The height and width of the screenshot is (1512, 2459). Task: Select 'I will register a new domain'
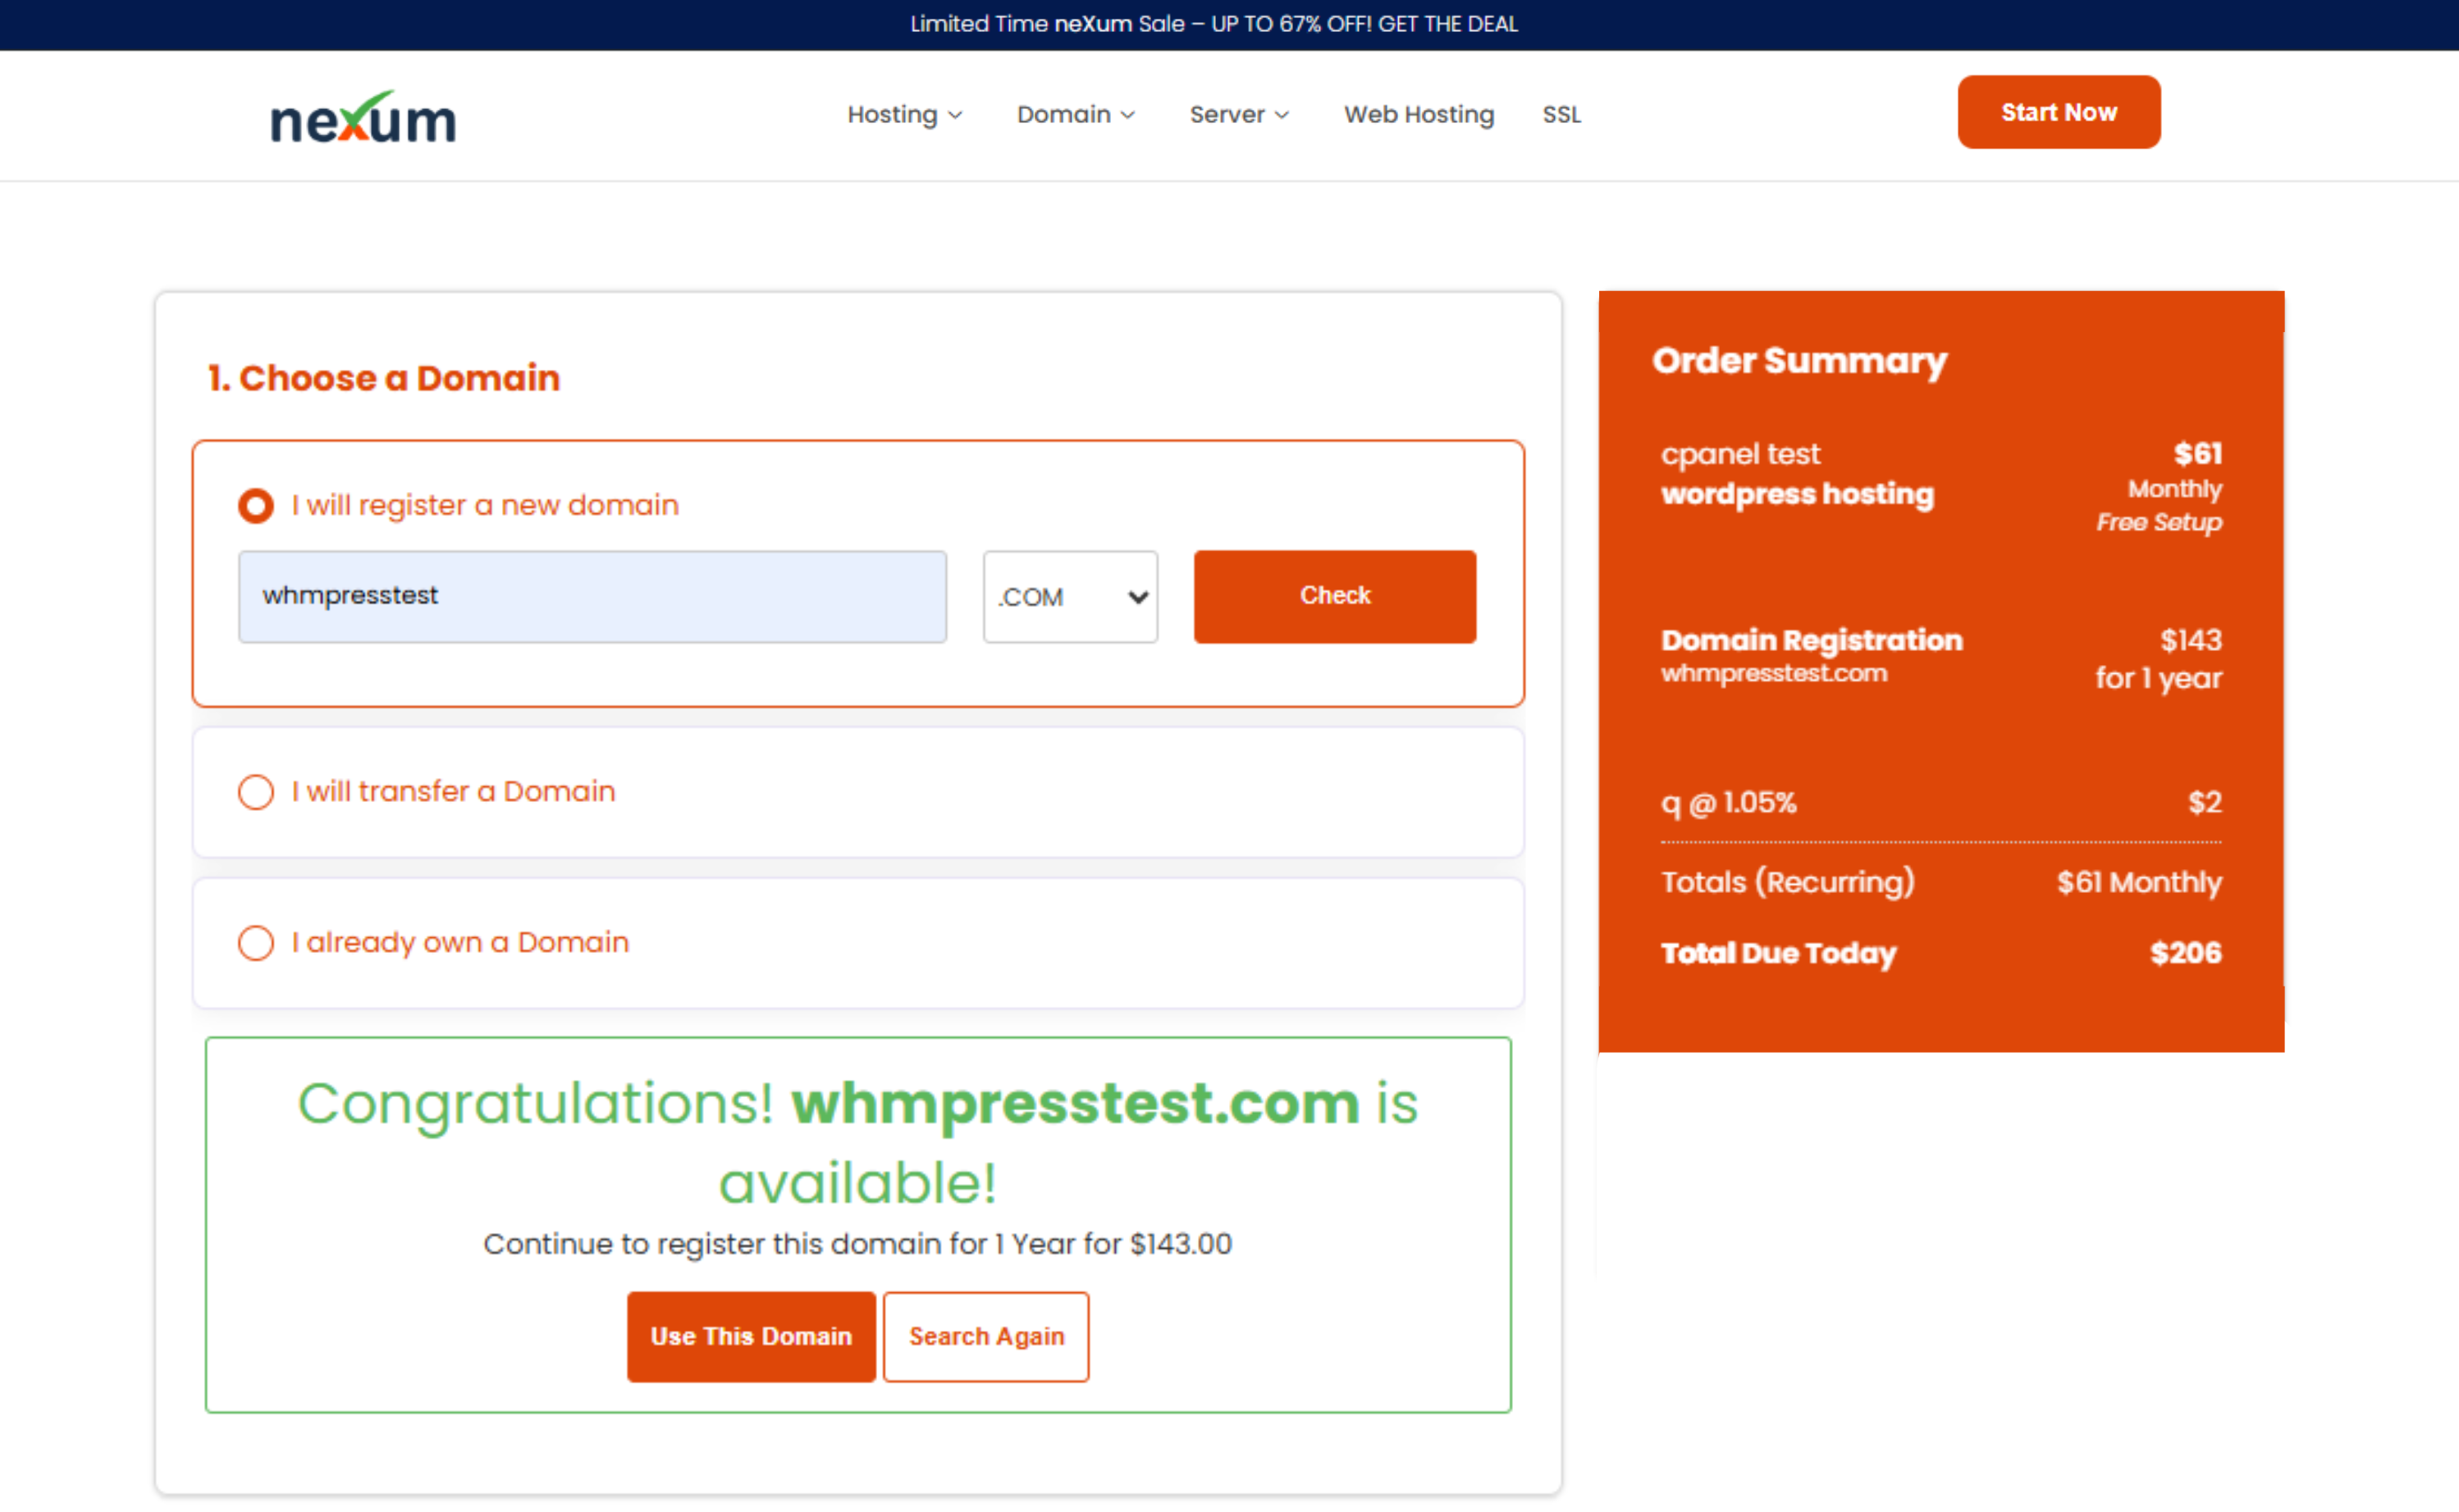[256, 505]
